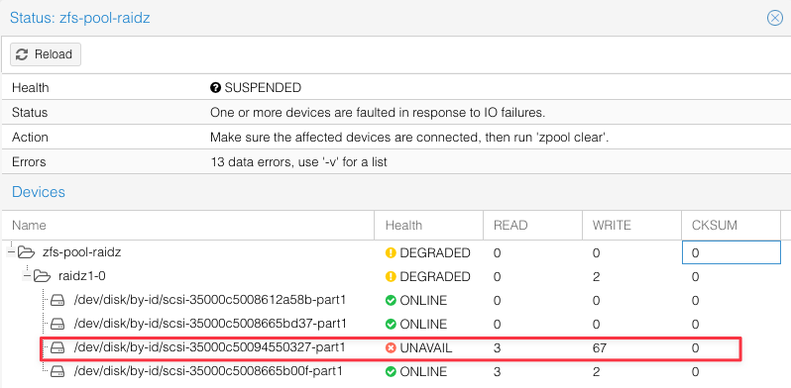791x388 pixels.
Task: Sort by the WRITE column header
Action: [631, 226]
